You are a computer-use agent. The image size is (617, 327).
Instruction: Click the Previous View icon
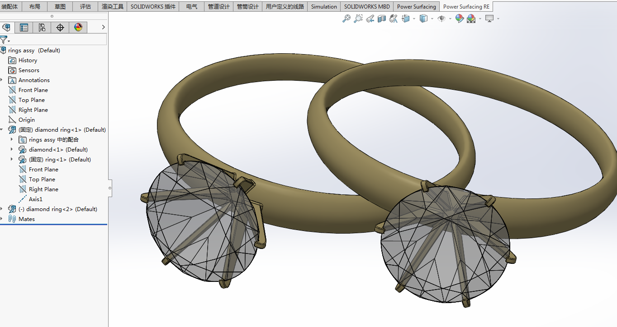[x=370, y=18]
